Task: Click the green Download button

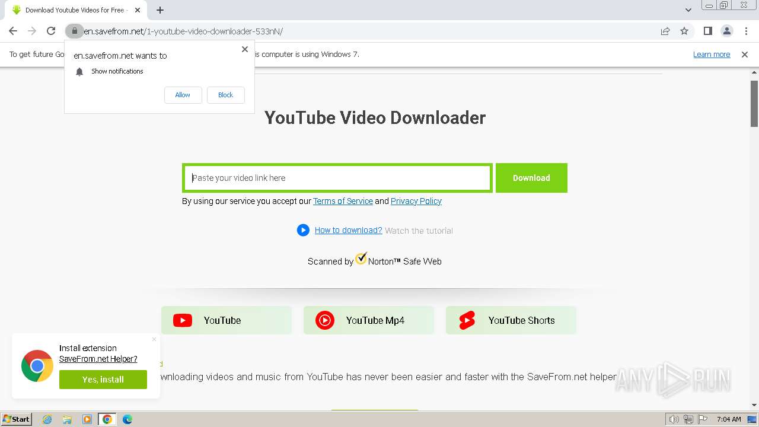Action: [x=531, y=178]
